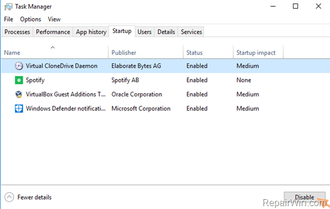Viewport: 330px width, 209px height.
Task: Click the Enabled status of VirtualBox row
Action: (x=197, y=94)
